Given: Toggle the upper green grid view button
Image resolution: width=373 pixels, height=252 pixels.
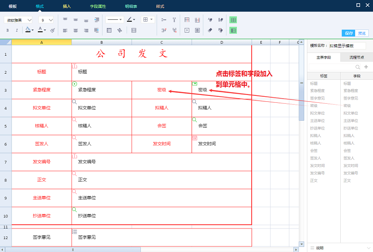Looking at the screenshot, I should coord(233,20).
